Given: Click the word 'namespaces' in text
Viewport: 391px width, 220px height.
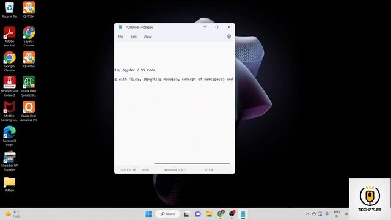Looking at the screenshot, I should (x=214, y=79).
